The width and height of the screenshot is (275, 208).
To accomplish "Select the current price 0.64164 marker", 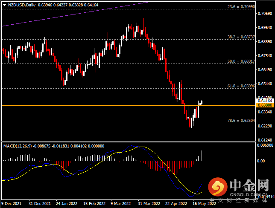I will 265,101.
